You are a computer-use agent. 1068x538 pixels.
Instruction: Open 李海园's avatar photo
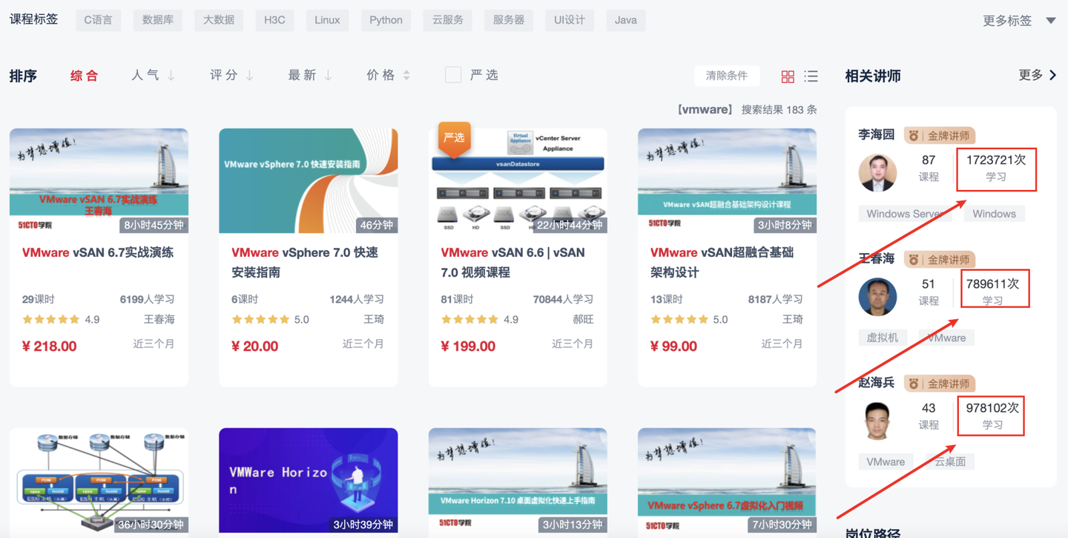[x=877, y=172]
